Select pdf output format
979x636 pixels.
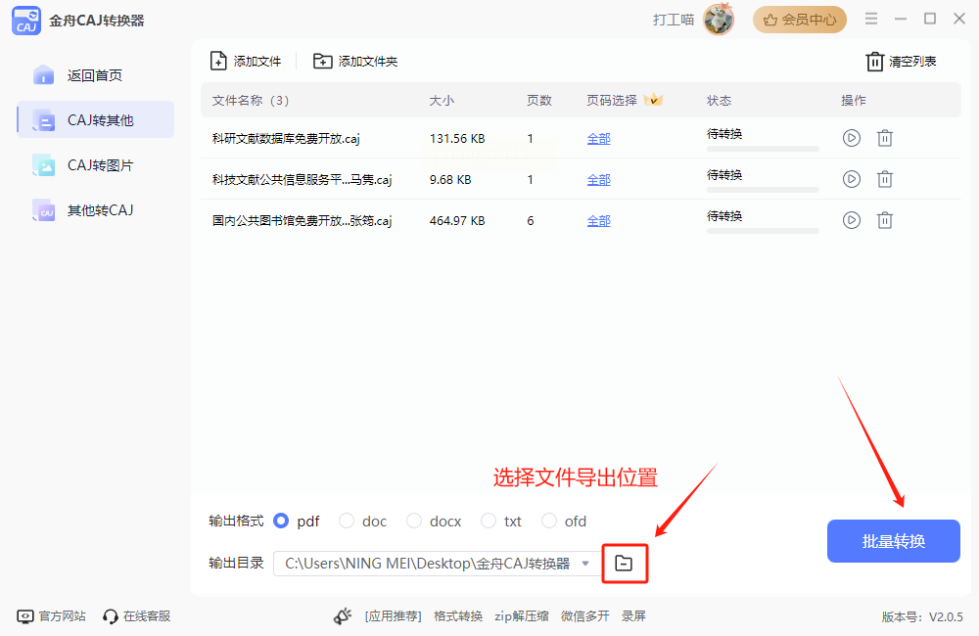[281, 521]
